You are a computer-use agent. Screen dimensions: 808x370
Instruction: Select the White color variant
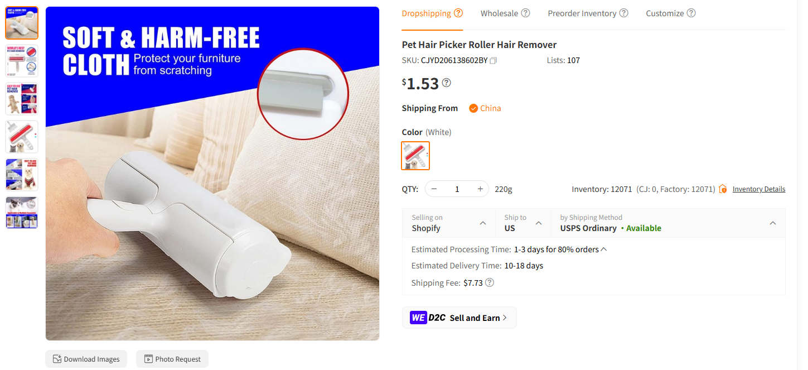pos(415,155)
